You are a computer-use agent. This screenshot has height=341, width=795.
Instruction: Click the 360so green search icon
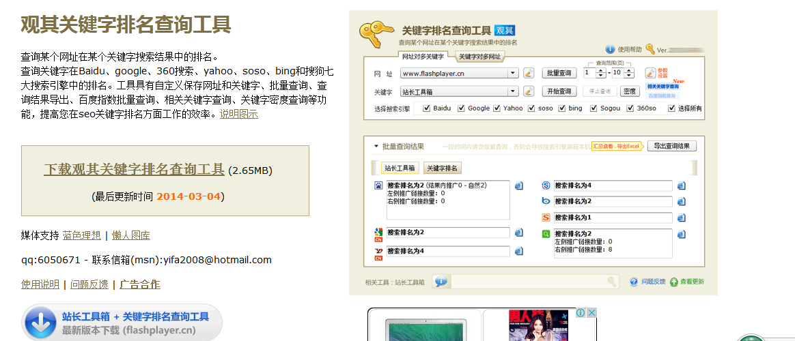tap(546, 234)
